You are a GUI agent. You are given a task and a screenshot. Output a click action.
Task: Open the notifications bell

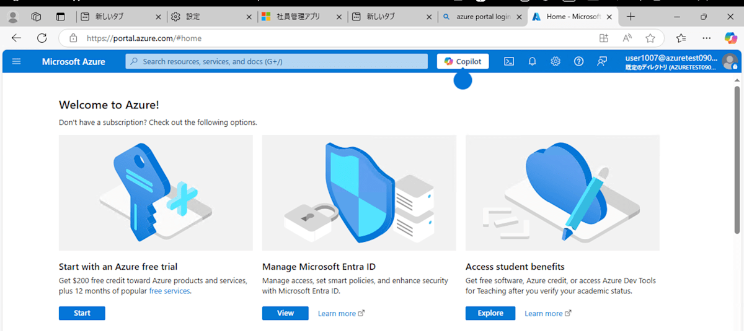[x=532, y=61]
